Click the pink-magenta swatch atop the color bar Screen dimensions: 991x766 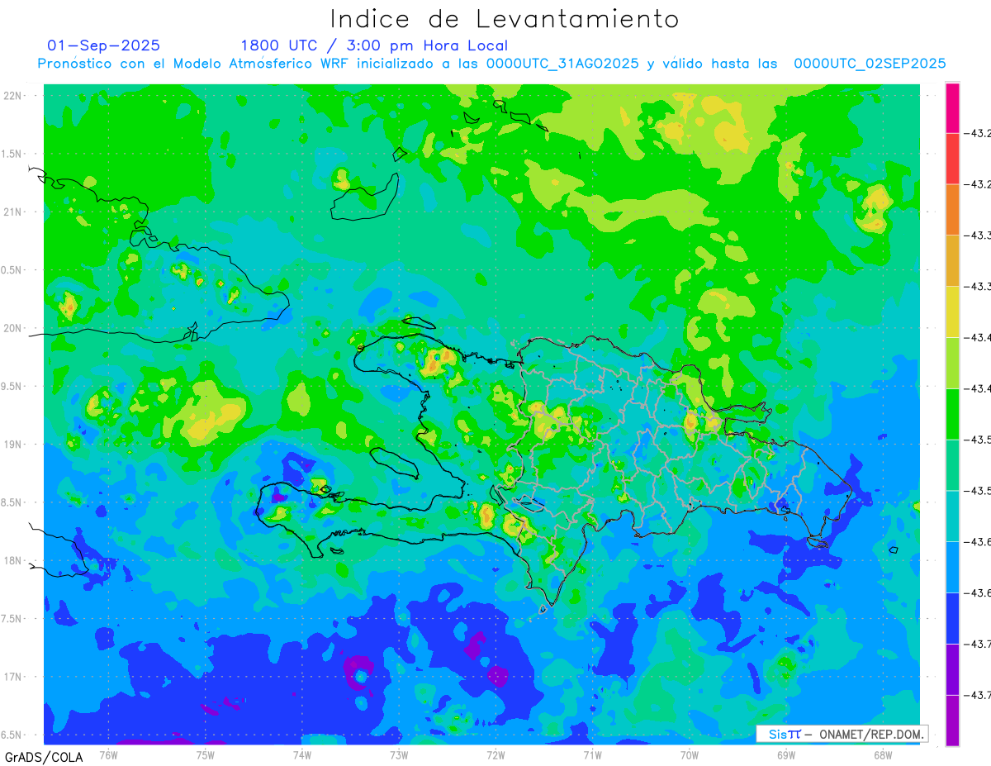[x=952, y=107]
